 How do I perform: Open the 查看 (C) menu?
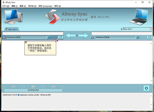(x=23, y=6)
